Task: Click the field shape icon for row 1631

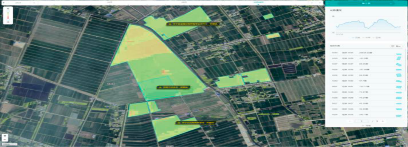Action: pos(399,87)
